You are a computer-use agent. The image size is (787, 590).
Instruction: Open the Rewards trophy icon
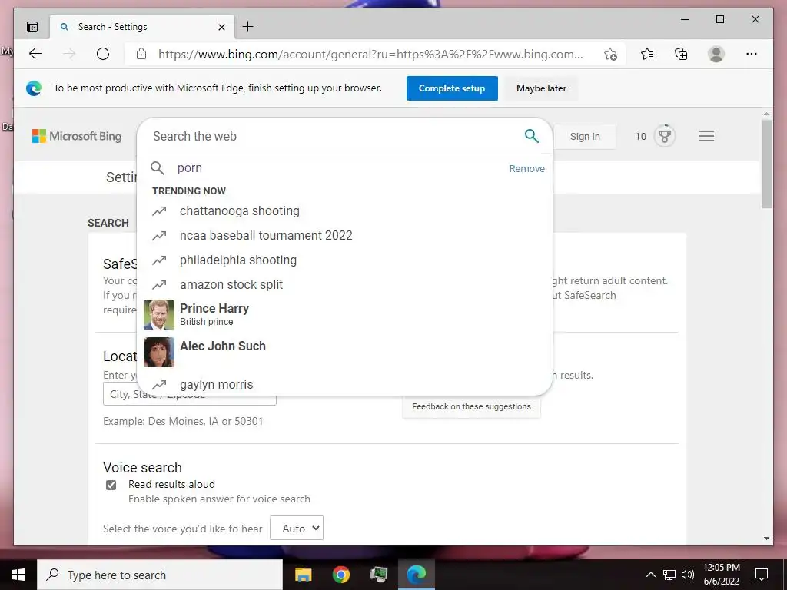click(665, 136)
